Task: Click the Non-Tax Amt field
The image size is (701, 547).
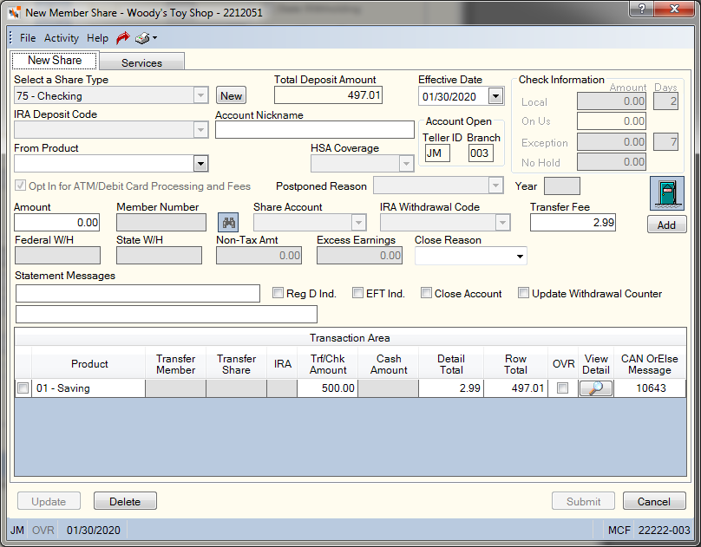Action: click(x=259, y=256)
